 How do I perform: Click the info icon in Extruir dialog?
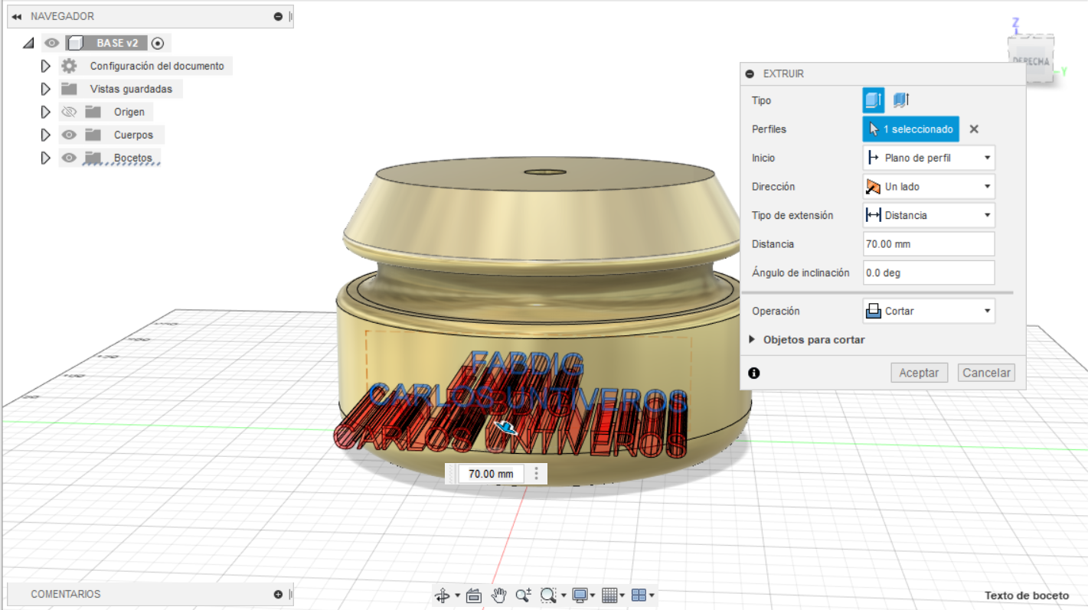pos(754,373)
